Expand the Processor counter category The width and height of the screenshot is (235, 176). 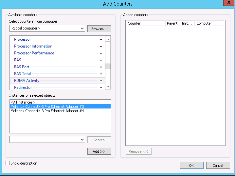[101, 39]
